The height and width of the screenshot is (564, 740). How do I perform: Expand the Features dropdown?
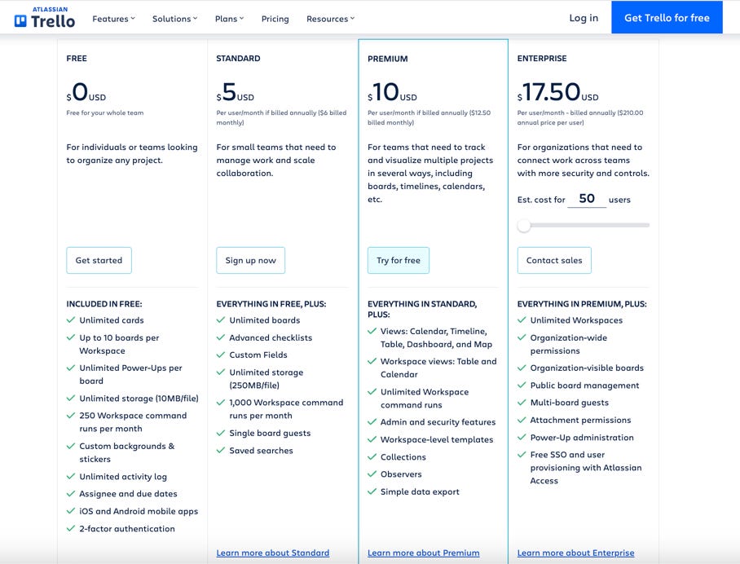[x=113, y=17]
